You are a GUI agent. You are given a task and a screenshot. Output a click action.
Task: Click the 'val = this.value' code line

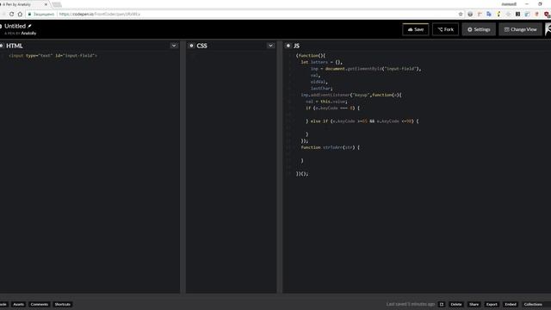(326, 102)
